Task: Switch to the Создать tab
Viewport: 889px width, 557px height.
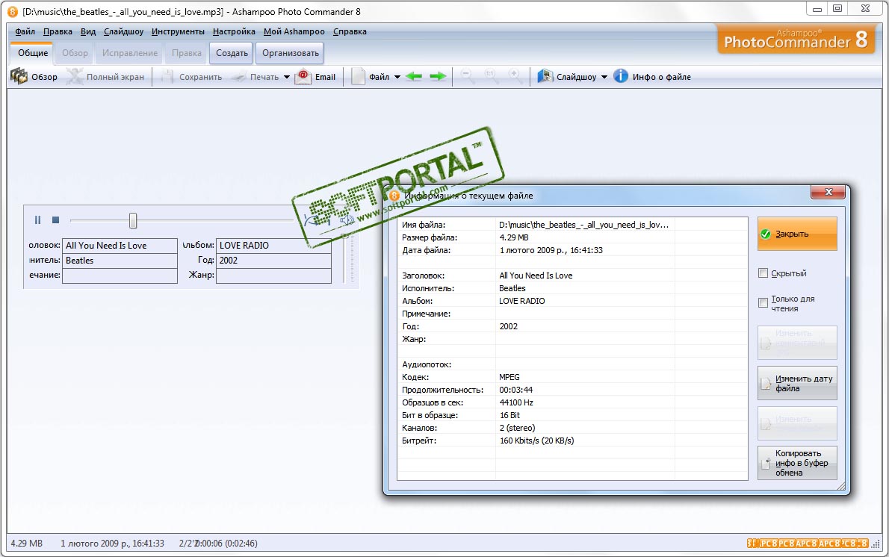Action: (x=232, y=53)
